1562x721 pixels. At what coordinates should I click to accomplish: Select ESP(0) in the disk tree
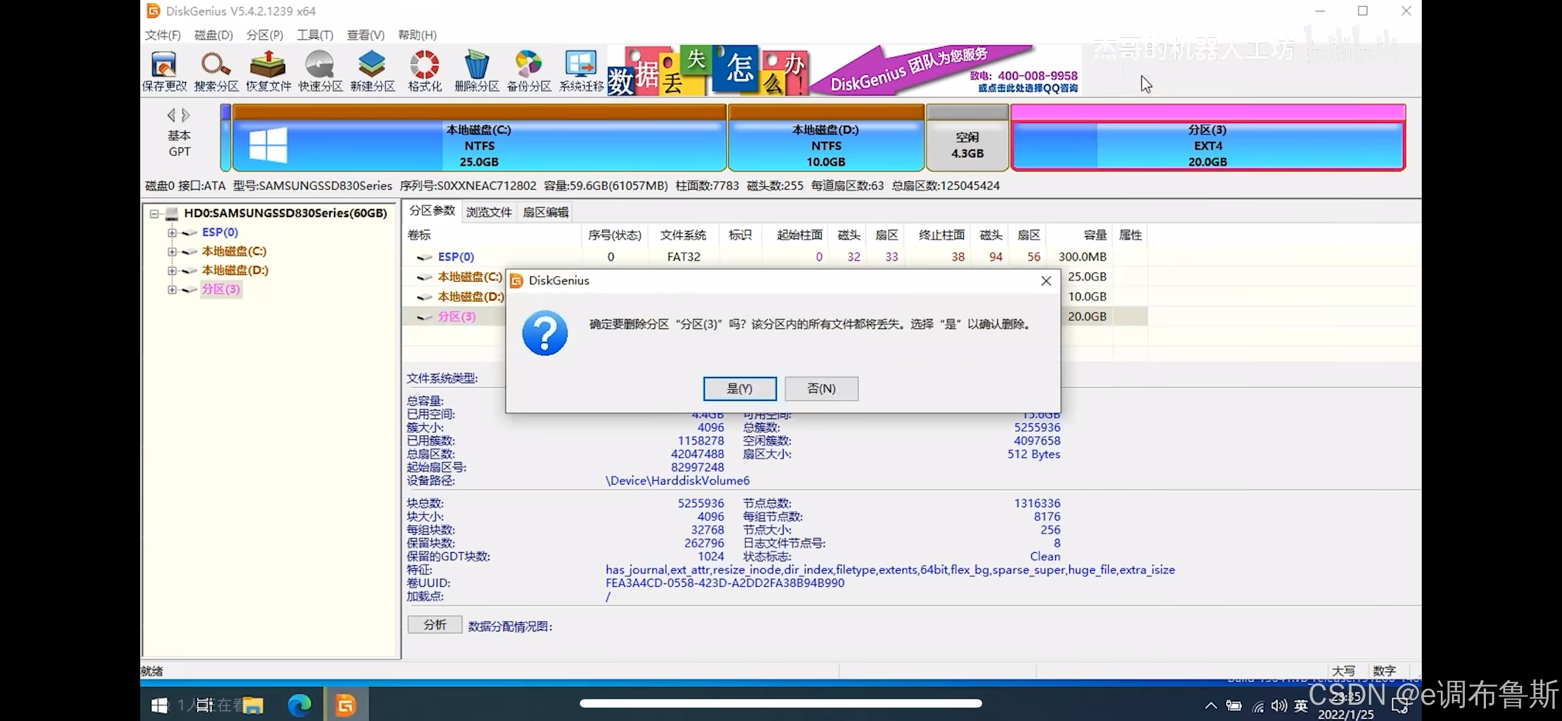tap(220, 233)
